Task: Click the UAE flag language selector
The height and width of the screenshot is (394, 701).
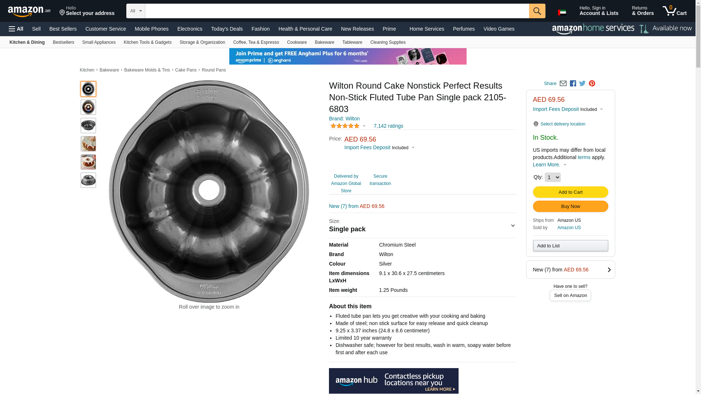Action: point(562,12)
